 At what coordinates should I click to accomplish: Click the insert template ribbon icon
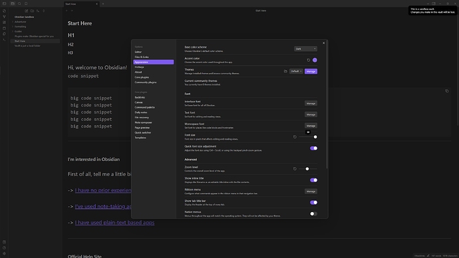(x=4, y=34)
